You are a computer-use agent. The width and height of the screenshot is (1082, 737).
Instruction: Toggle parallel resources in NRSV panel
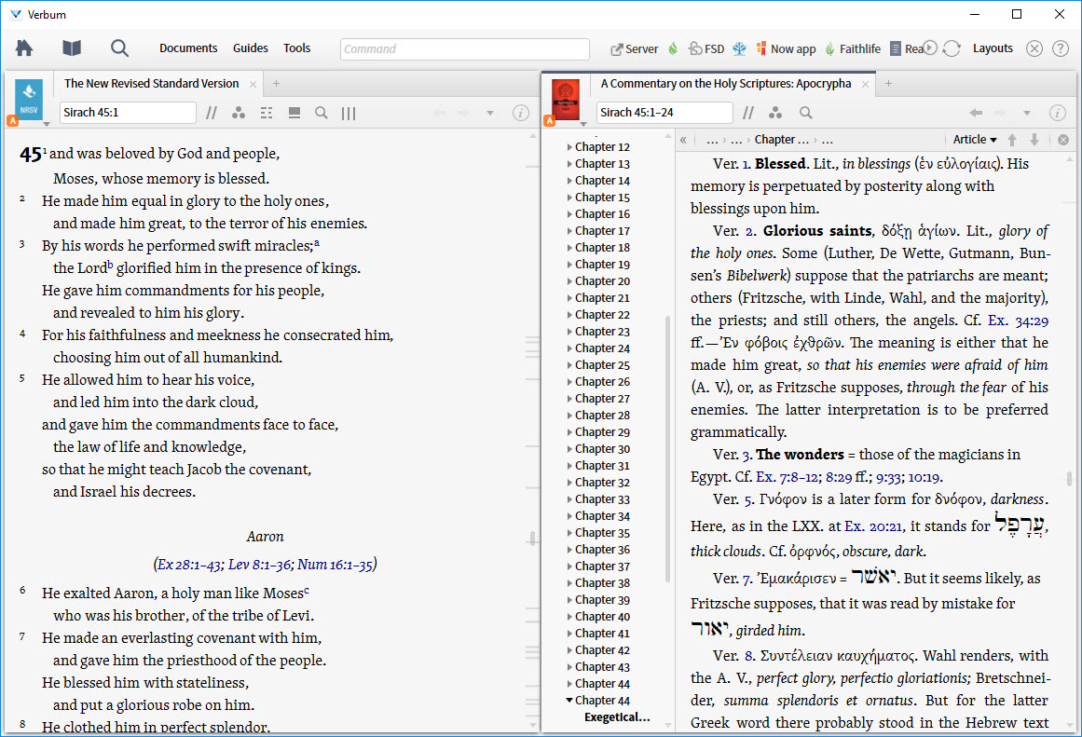click(x=212, y=113)
